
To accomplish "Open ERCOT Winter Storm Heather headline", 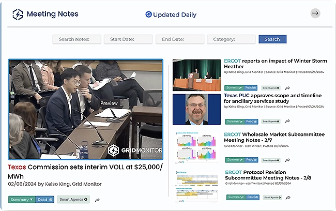I will tap(276, 64).
